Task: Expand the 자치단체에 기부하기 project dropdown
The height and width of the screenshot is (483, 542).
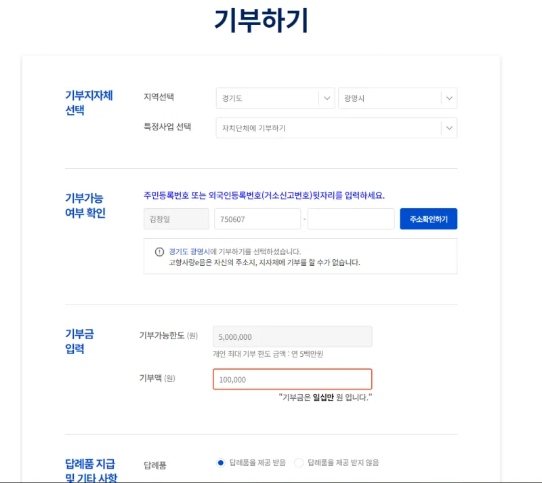Action: point(336,128)
